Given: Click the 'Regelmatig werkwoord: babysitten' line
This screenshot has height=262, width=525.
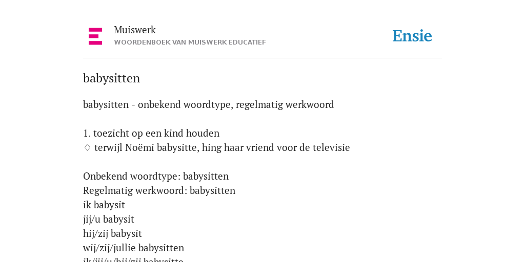Looking at the screenshot, I should coord(159,190).
